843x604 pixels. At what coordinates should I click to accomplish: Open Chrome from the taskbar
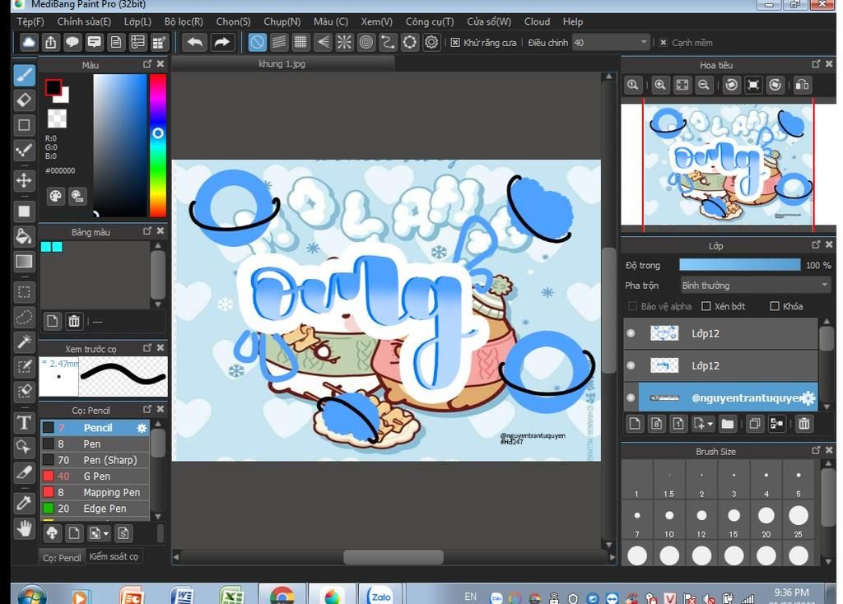tap(282, 596)
